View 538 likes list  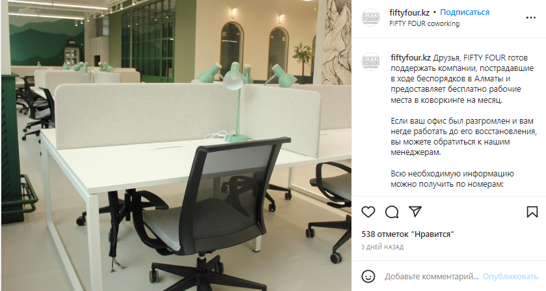coord(408,234)
